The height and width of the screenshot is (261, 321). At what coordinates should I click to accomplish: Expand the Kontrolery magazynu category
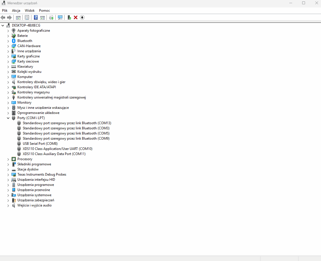point(8,93)
